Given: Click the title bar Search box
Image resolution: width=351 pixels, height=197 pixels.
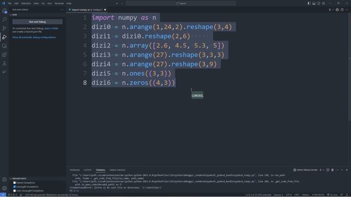Looking at the screenshot, I should click(181, 3).
